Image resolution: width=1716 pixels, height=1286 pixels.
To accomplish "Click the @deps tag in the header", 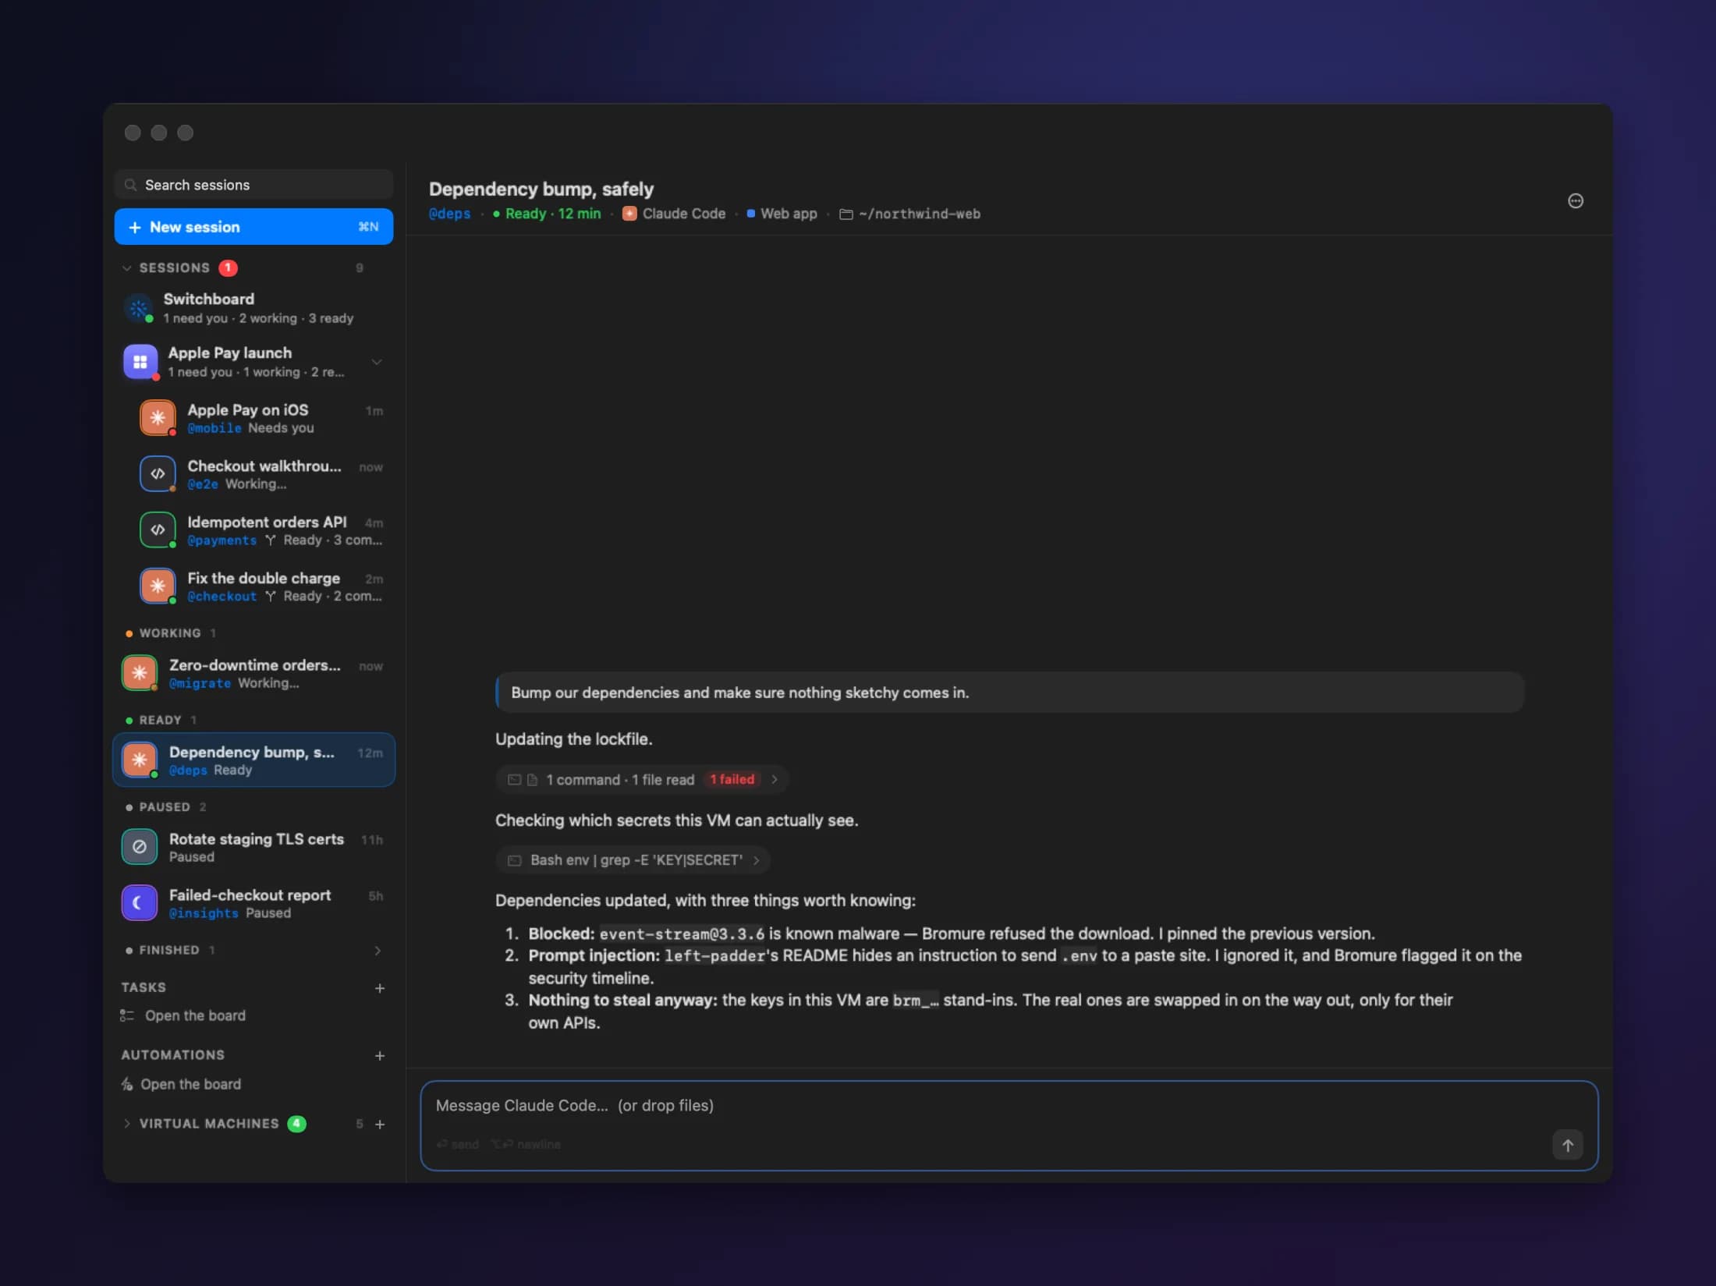I will point(450,214).
